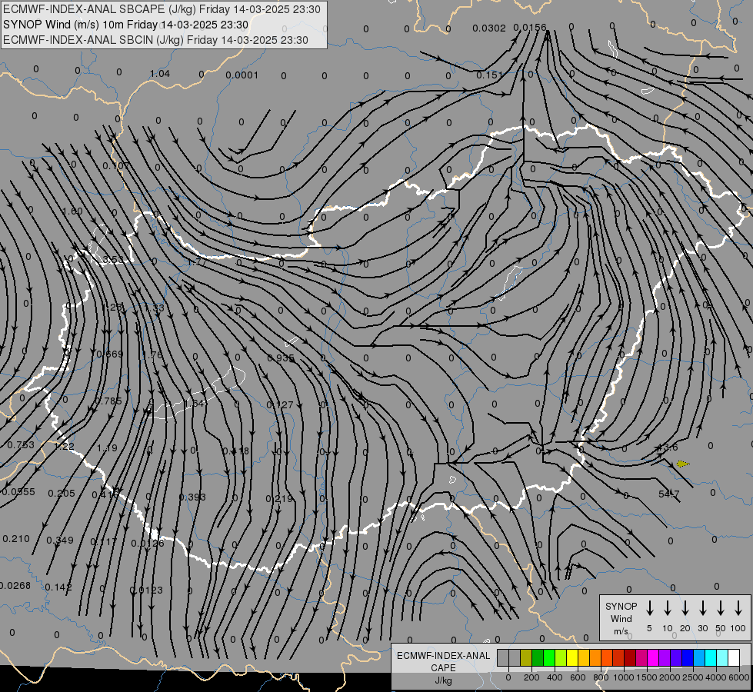Click the 0.0302 value on the map
Viewport: 753px width, 692px height.
click(x=489, y=28)
